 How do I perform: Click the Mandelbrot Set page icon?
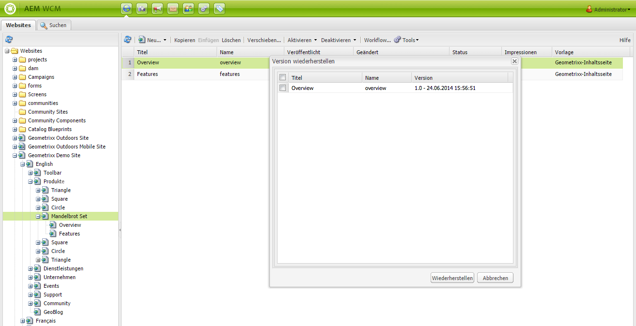coord(46,216)
